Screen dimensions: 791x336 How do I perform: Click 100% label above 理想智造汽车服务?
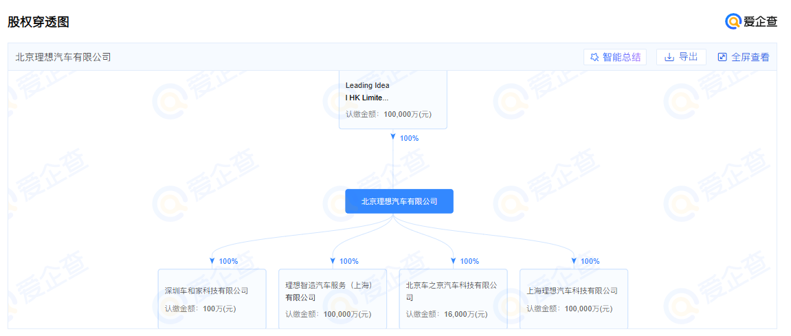coord(348,261)
